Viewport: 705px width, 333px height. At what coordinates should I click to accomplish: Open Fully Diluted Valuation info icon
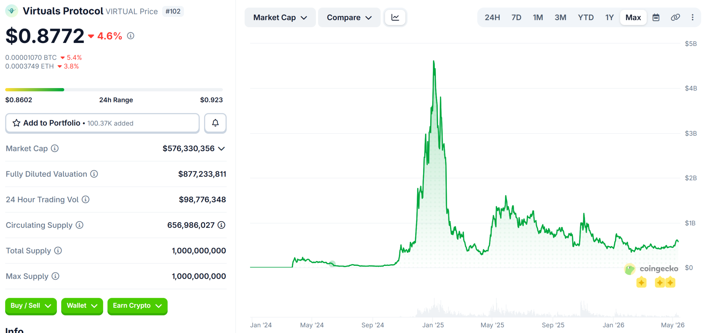[94, 174]
